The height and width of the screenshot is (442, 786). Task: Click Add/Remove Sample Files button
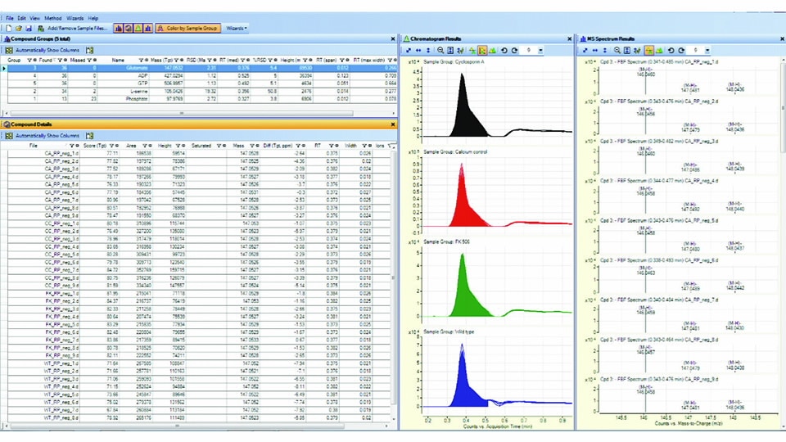coord(76,28)
